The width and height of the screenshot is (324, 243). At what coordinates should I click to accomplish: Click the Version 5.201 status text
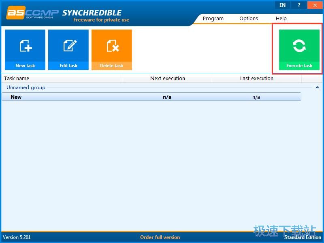point(17,237)
